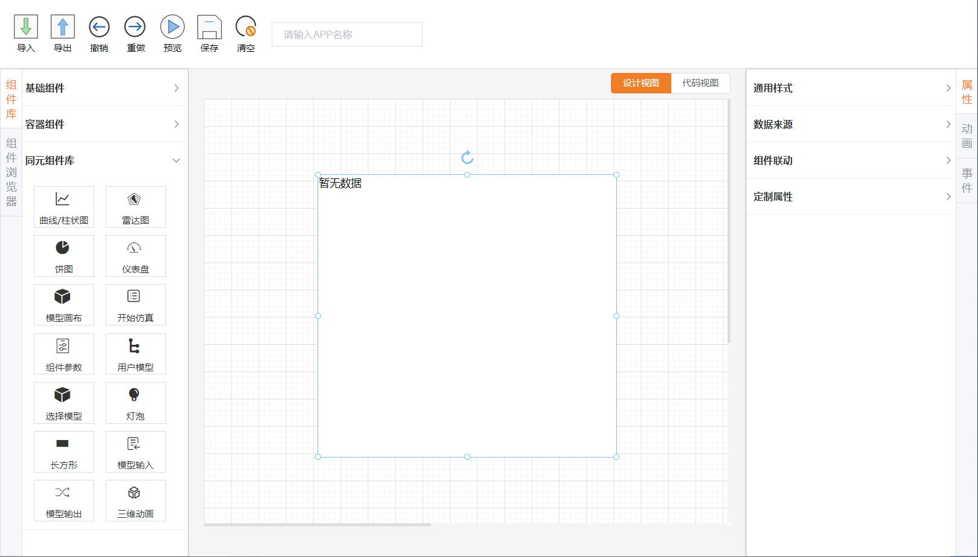Viewport: 978px width, 557px height.
Task: Select the 饼图 pie chart component
Action: click(64, 256)
